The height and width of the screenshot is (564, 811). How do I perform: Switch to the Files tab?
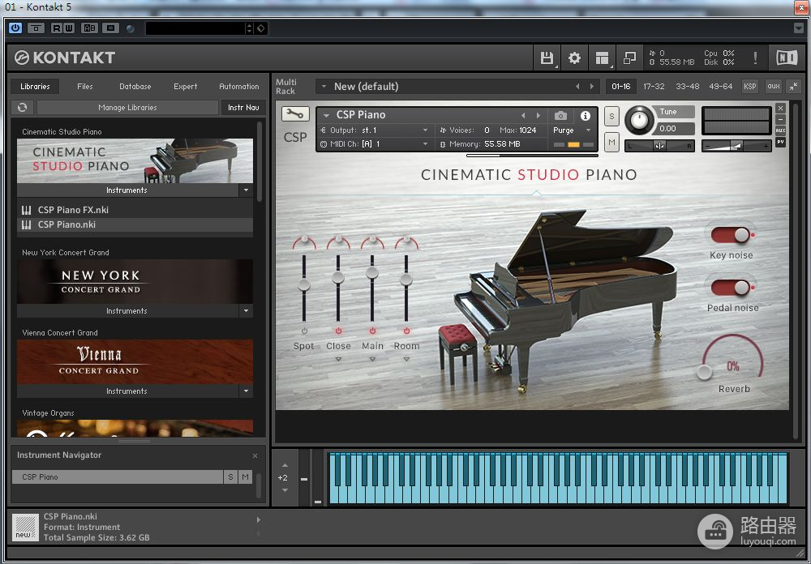(x=85, y=86)
